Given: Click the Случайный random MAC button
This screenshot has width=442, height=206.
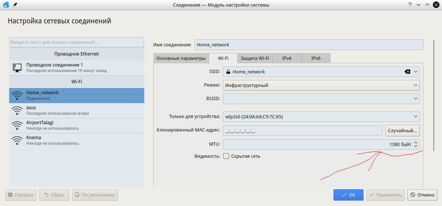Looking at the screenshot, I should pyautogui.click(x=402, y=130).
